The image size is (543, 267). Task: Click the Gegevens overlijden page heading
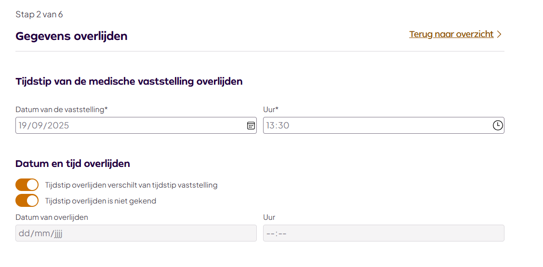(71, 36)
